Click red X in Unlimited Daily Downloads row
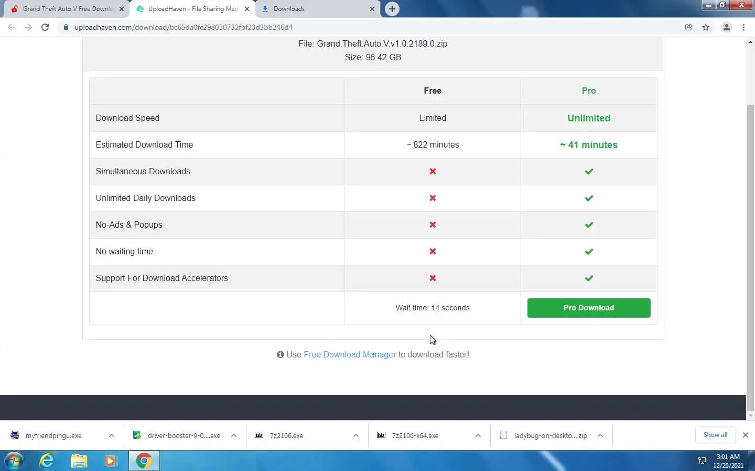This screenshot has width=755, height=471. [433, 198]
